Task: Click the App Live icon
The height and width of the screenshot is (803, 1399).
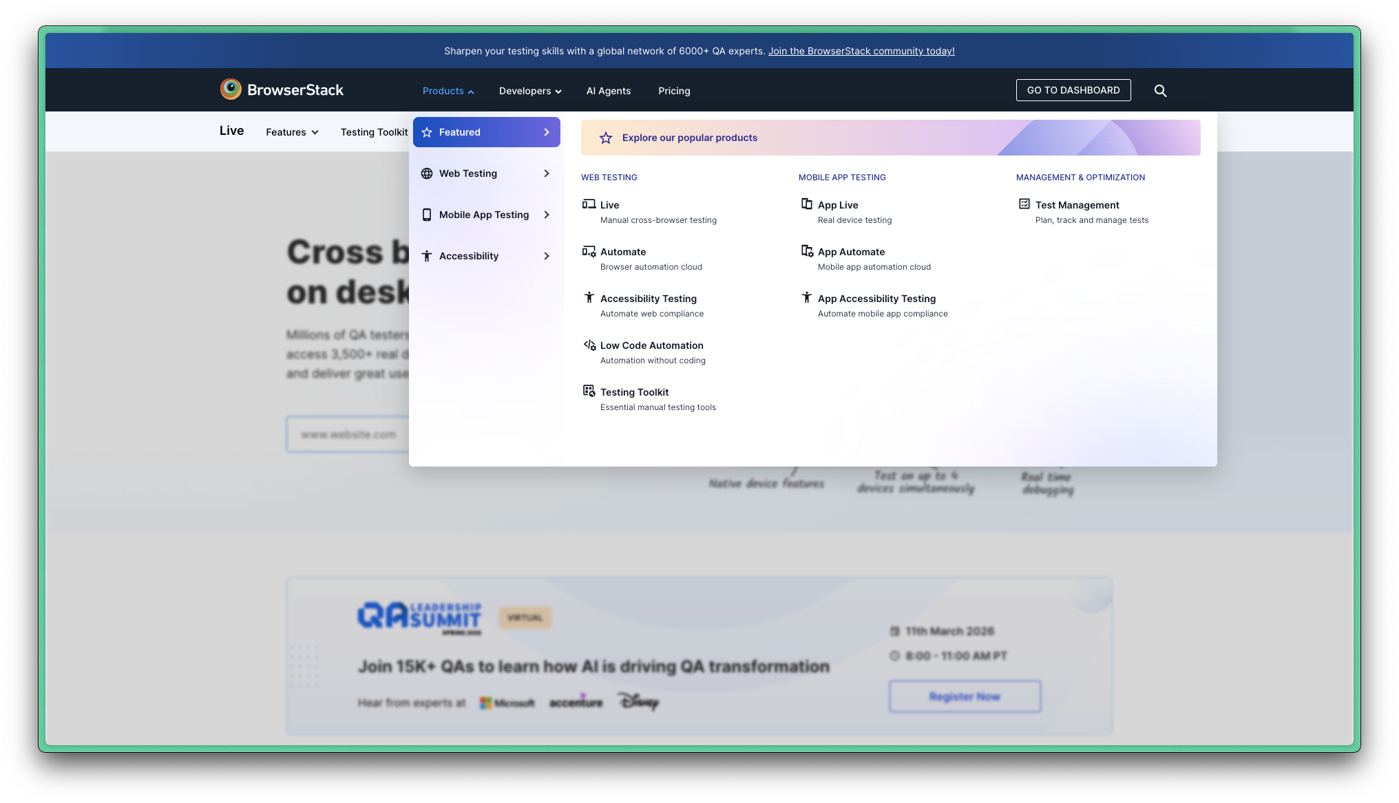Action: (806, 204)
